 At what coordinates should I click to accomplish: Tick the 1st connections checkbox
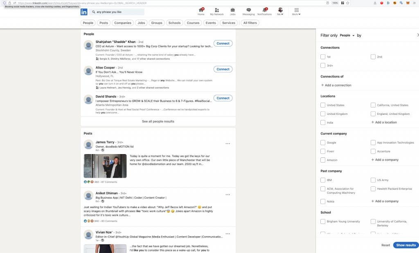pyautogui.click(x=323, y=57)
